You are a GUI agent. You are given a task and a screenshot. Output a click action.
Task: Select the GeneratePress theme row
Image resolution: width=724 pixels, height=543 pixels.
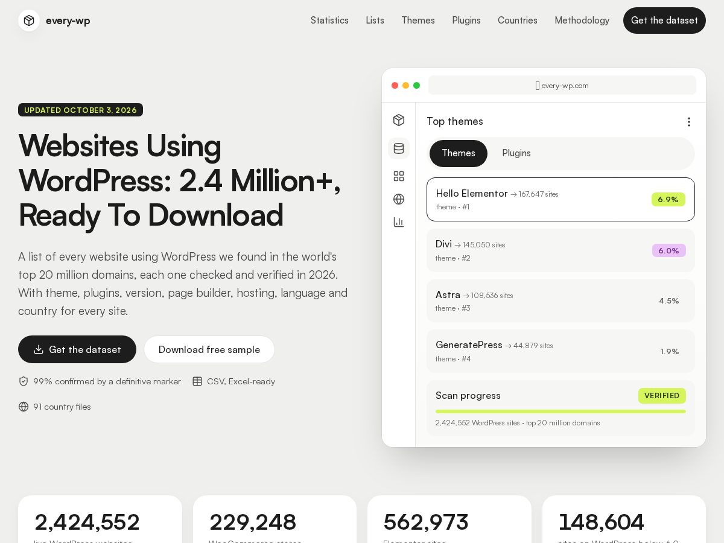pos(560,351)
